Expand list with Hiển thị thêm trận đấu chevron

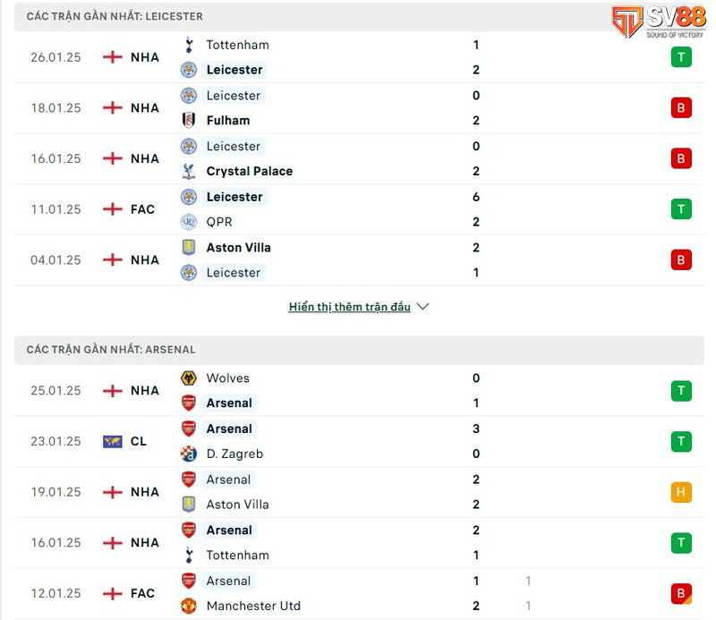point(423,307)
